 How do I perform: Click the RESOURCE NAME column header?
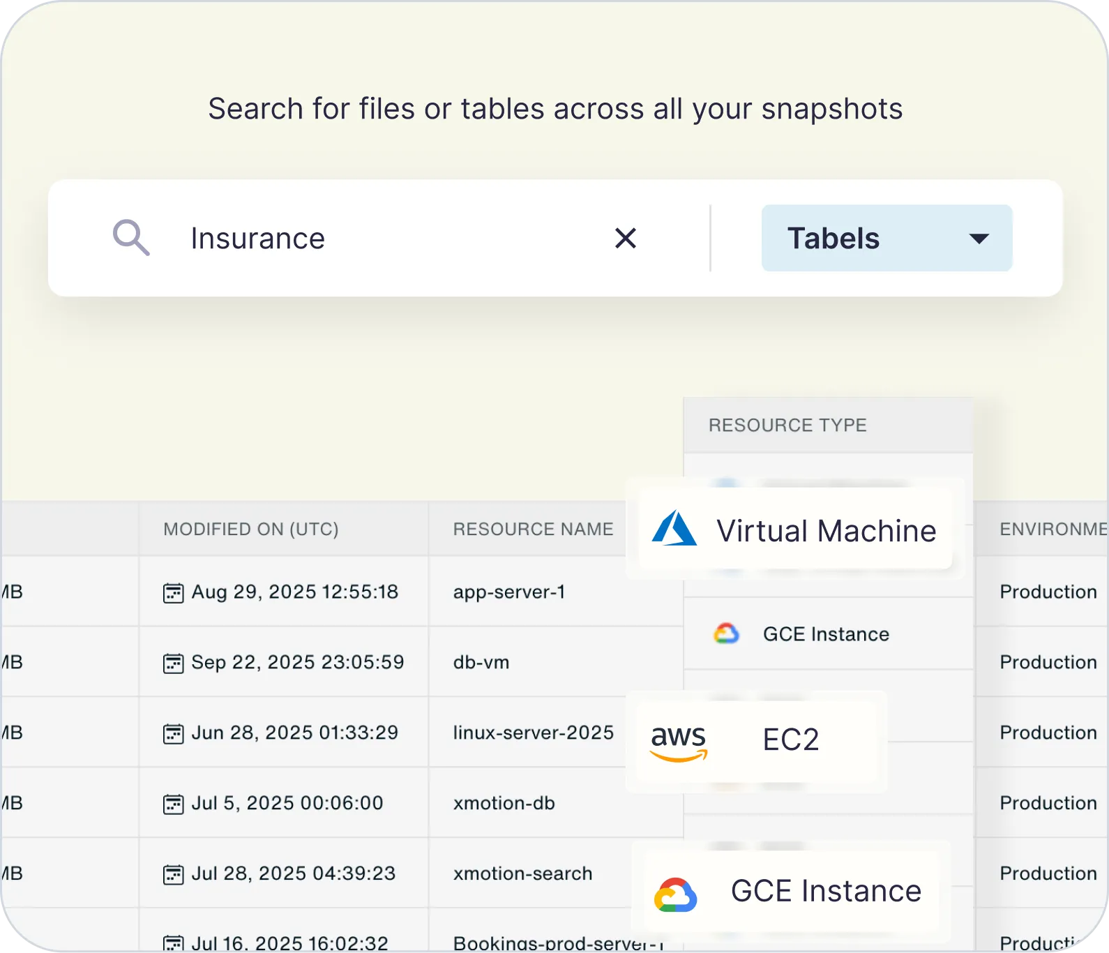533,529
